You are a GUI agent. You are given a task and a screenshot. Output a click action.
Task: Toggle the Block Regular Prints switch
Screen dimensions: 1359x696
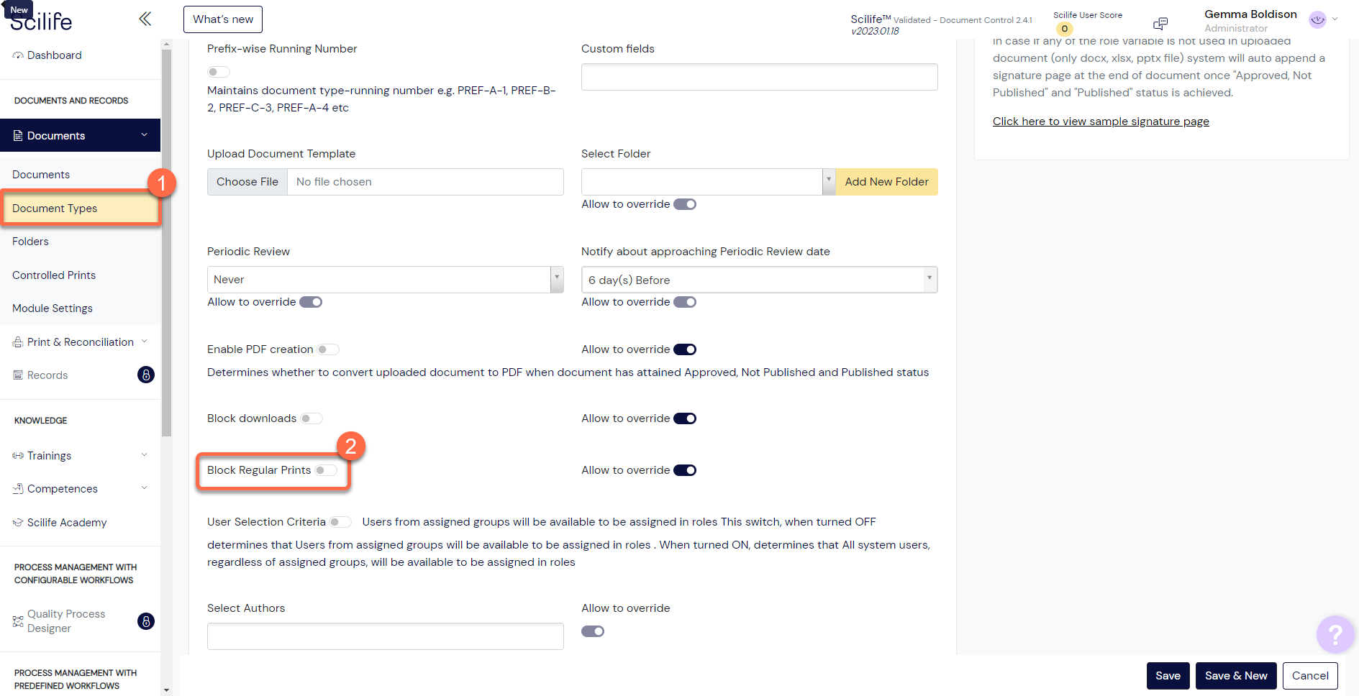326,470
